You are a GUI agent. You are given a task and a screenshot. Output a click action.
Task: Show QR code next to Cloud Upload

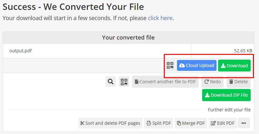click(170, 65)
